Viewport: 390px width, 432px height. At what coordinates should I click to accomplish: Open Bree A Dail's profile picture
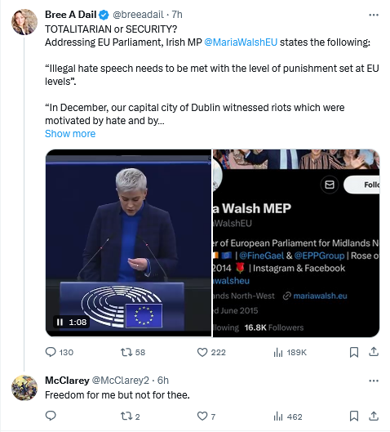(x=24, y=22)
